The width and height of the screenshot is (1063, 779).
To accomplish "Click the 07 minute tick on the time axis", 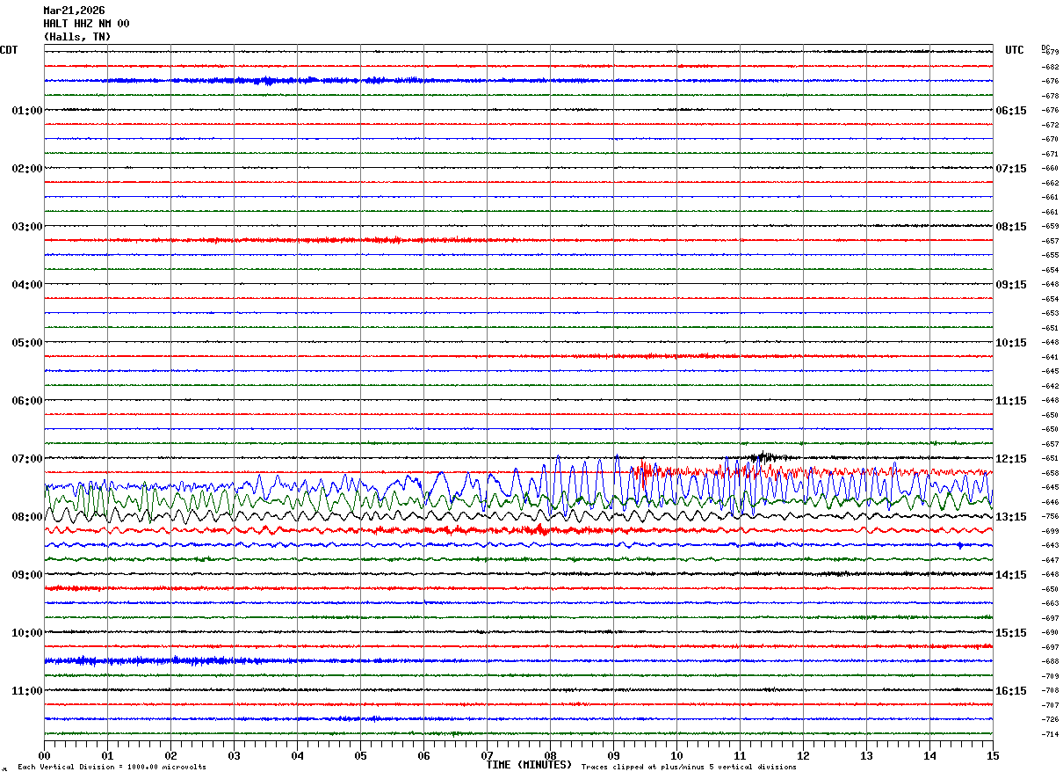I will click(487, 756).
